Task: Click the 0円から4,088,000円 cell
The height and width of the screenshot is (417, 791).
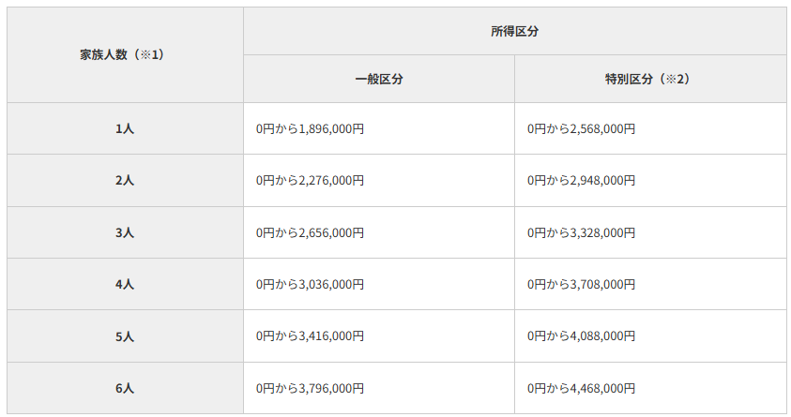Action: (x=581, y=335)
